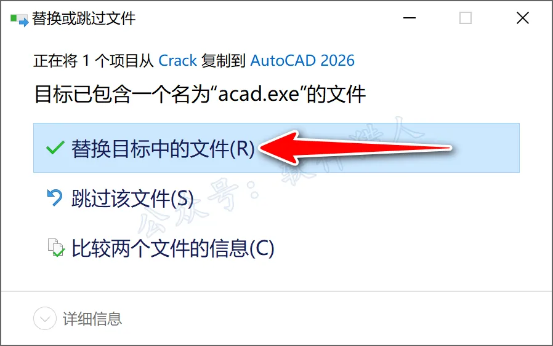Open the AutoCAD 2026 destination link
Screen dimensions: 553x346
[x=302, y=61]
